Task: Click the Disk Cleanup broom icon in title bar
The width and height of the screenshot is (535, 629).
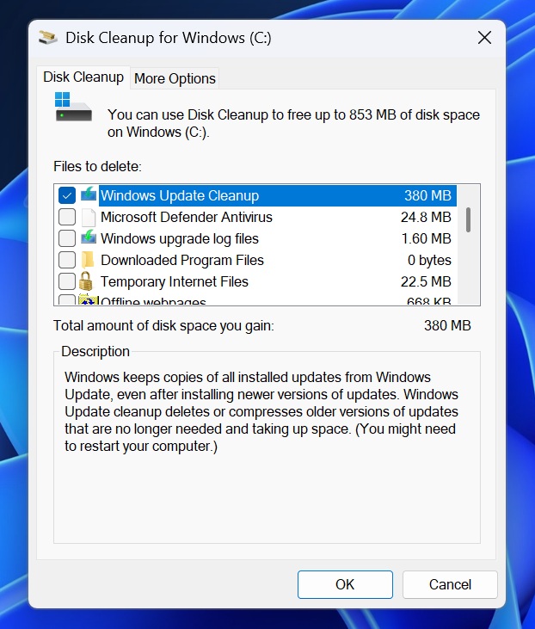Action: point(48,38)
